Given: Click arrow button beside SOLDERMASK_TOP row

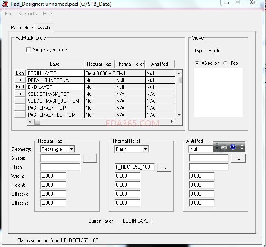Looking at the screenshot, I should pyautogui.click(x=20, y=94).
